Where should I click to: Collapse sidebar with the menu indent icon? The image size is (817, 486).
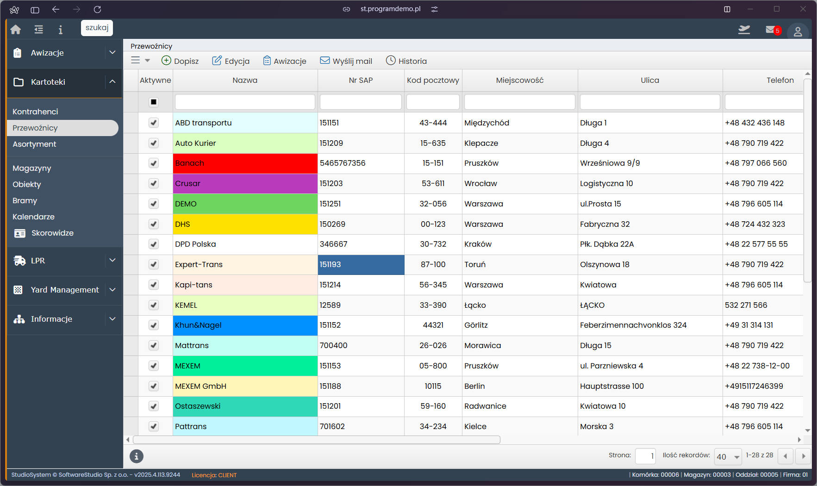(39, 30)
